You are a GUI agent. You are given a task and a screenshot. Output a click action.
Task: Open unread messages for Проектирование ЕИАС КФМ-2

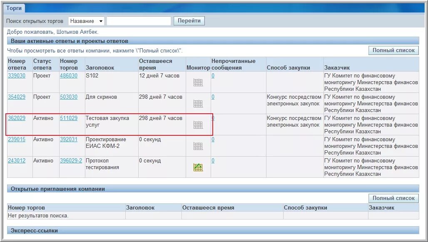(213, 139)
